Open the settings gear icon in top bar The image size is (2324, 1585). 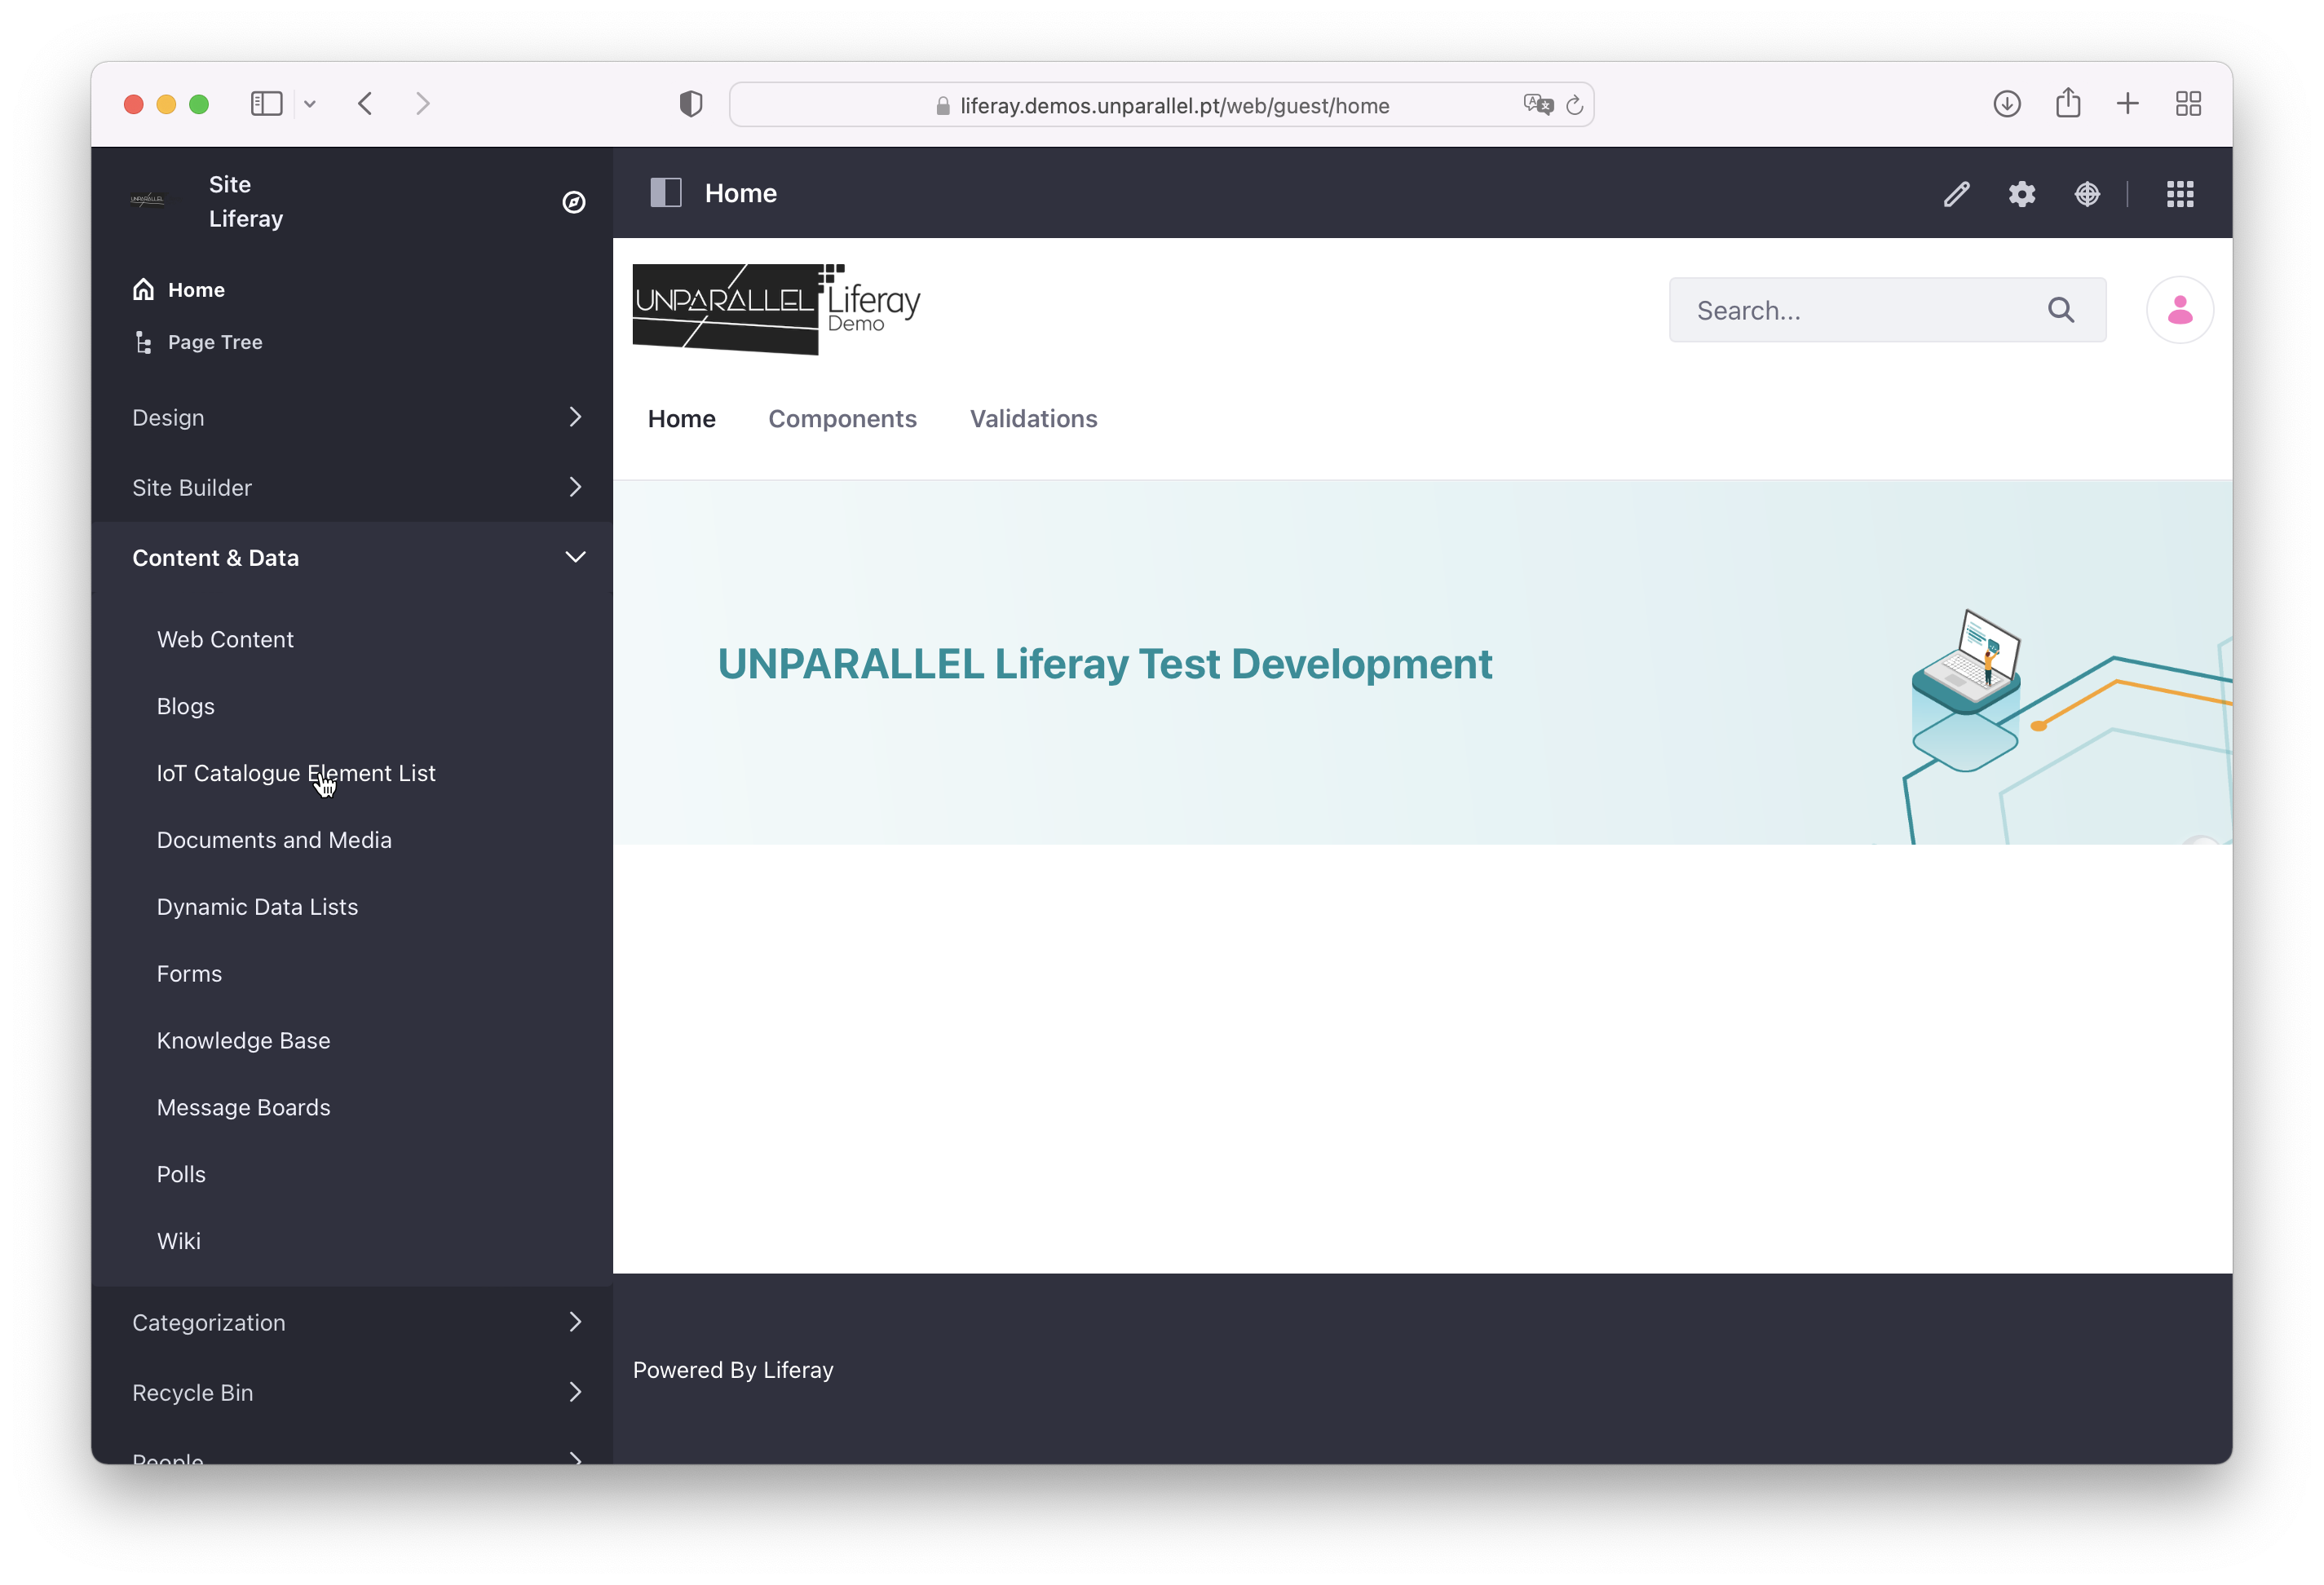pos(2022,194)
